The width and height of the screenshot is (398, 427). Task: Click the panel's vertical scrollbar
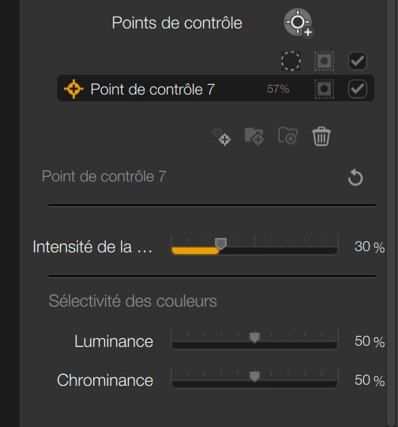[392, 213]
